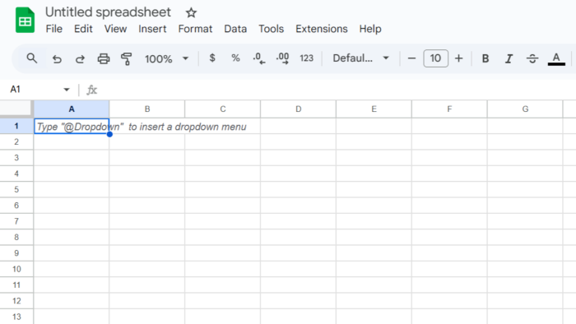Format as currency with dollar icon
Image resolution: width=576 pixels, height=324 pixels.
pos(212,58)
